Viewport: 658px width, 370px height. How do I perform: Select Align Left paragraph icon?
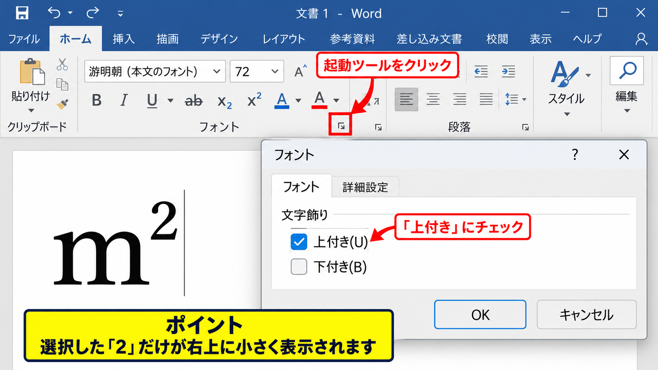coord(406,99)
